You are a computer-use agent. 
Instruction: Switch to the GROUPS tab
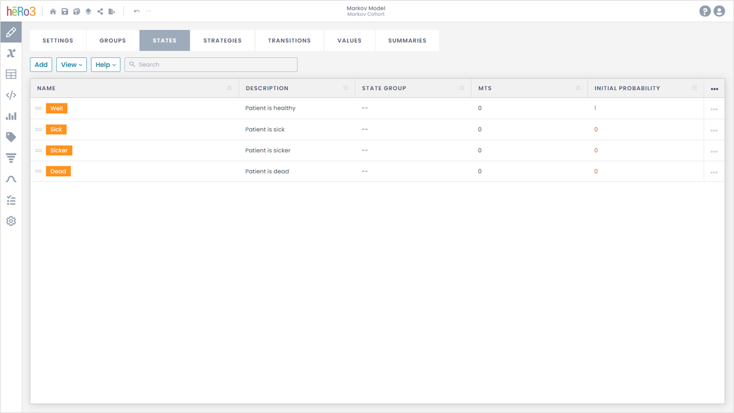click(x=113, y=41)
